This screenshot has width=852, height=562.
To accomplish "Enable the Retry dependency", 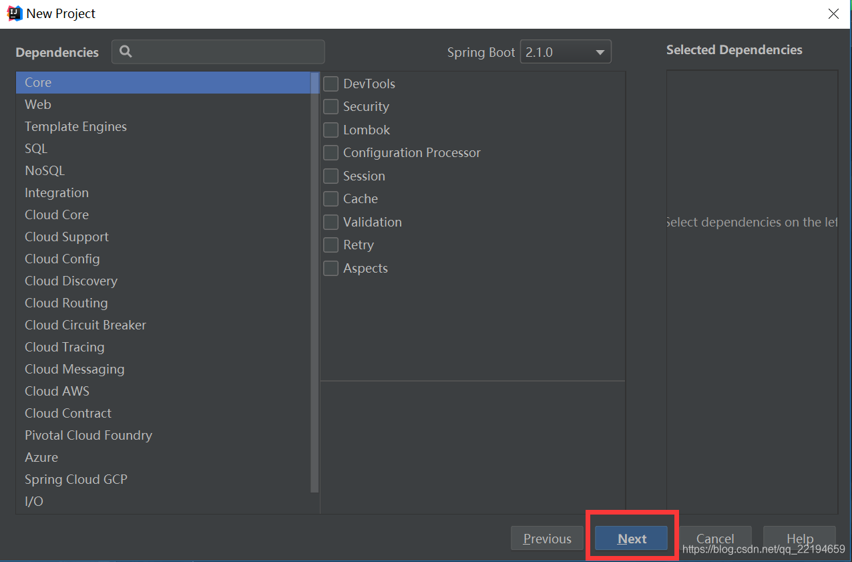I will tap(331, 245).
